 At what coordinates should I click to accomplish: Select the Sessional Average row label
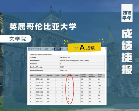pos(36,67)
